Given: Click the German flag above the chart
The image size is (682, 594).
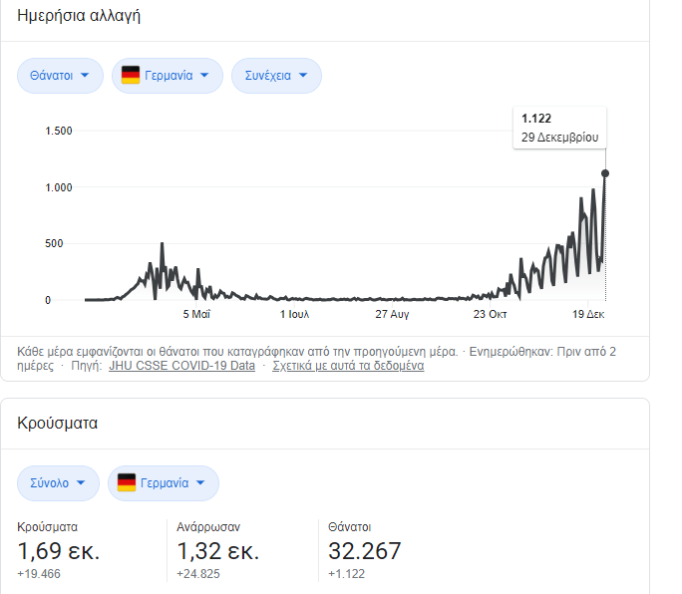Looking at the screenshot, I should pyautogui.click(x=131, y=76).
